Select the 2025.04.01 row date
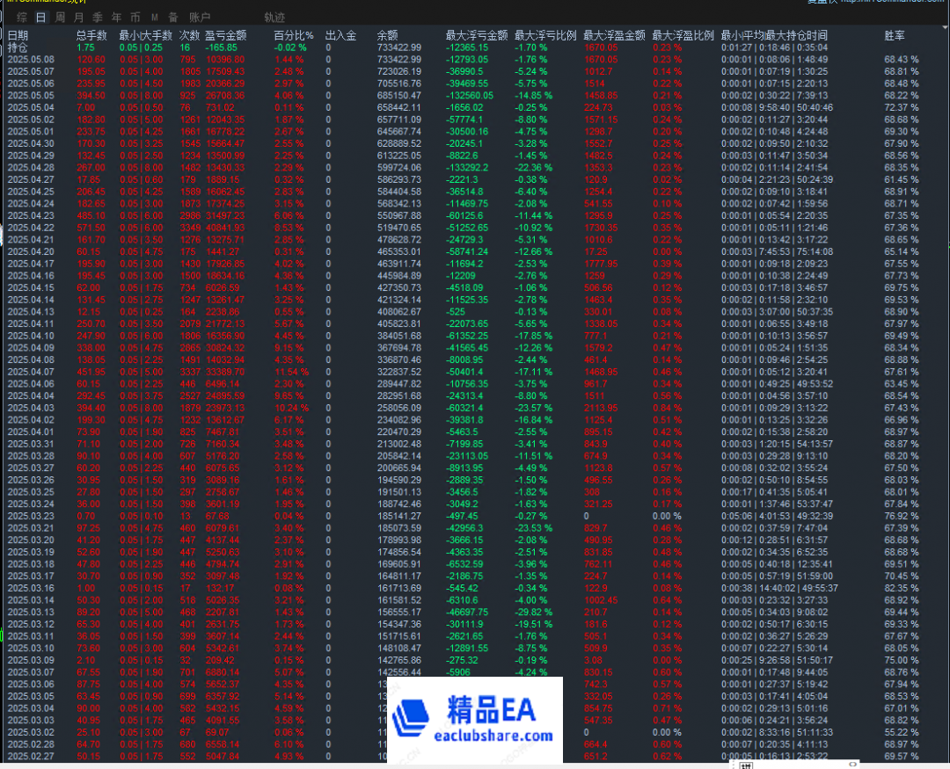Screen dimensions: 950x769 coord(31,432)
